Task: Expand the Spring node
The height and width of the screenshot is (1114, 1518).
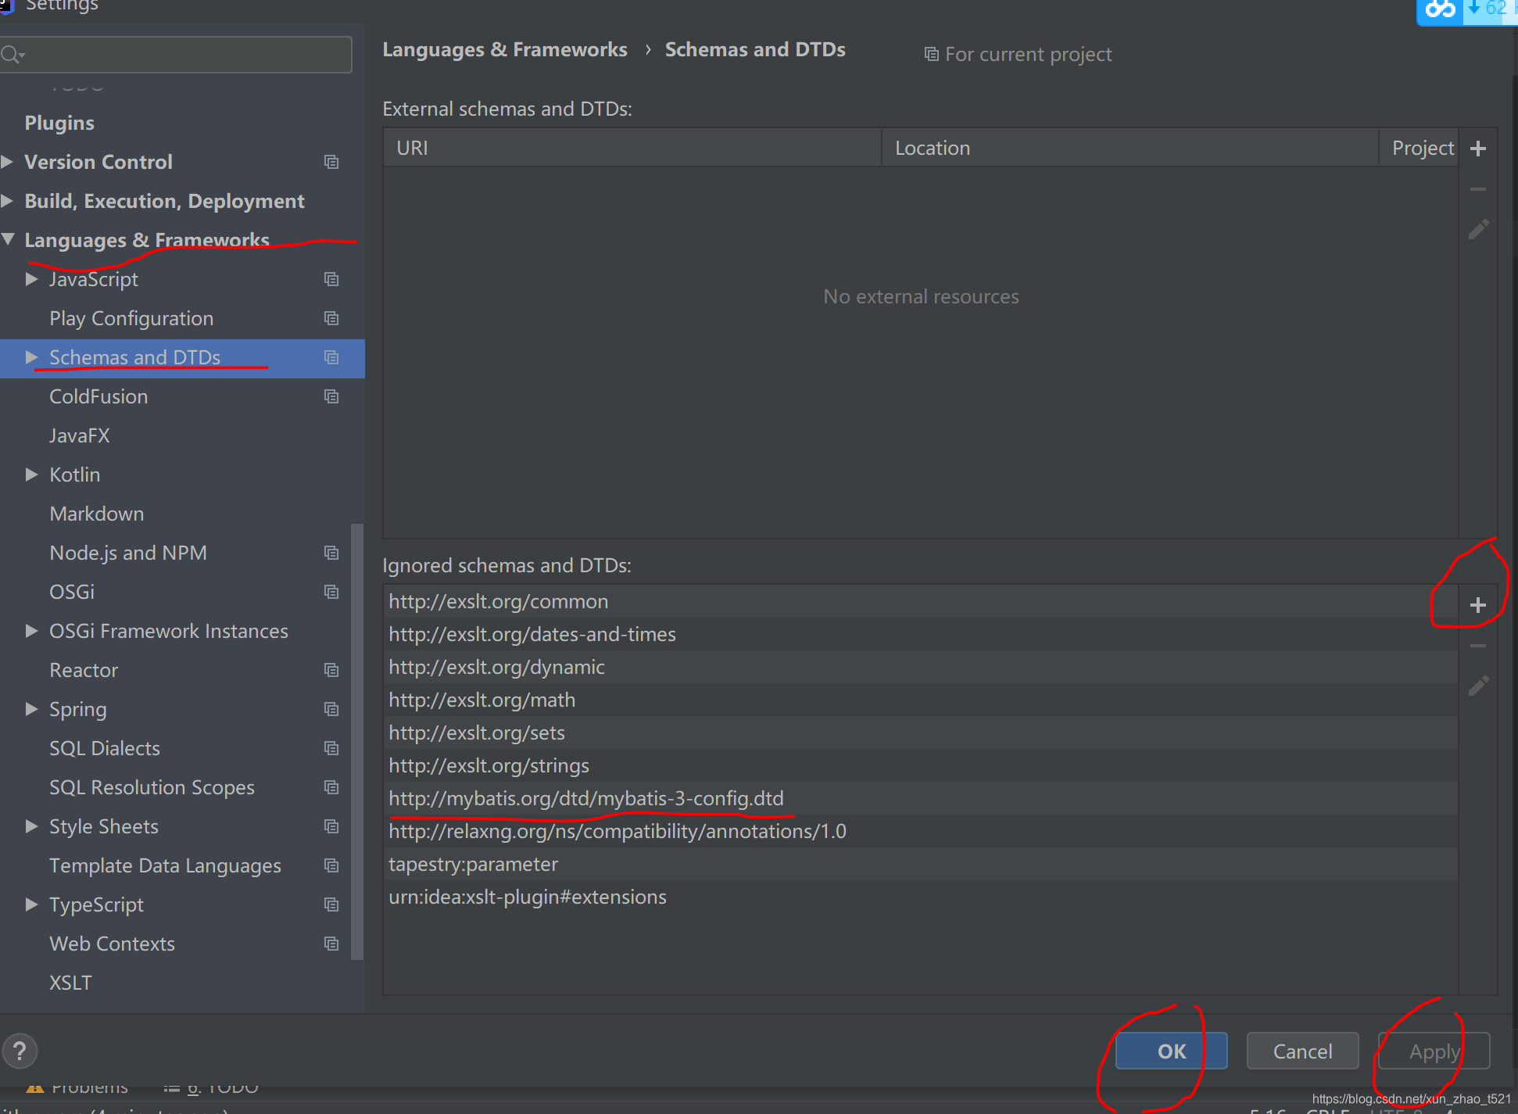Action: point(31,709)
